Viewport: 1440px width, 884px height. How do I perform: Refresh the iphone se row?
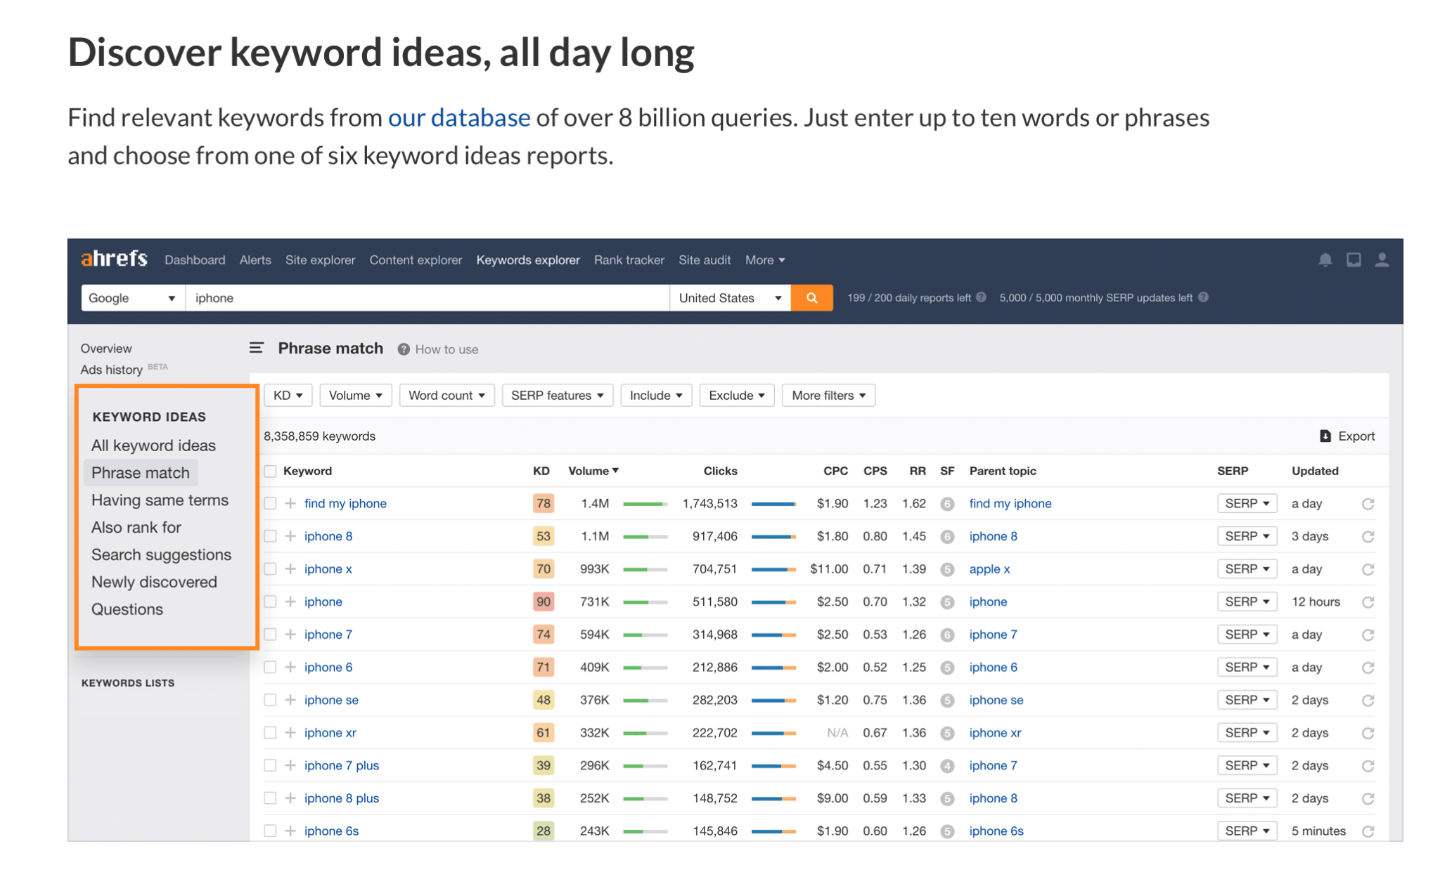click(x=1368, y=701)
